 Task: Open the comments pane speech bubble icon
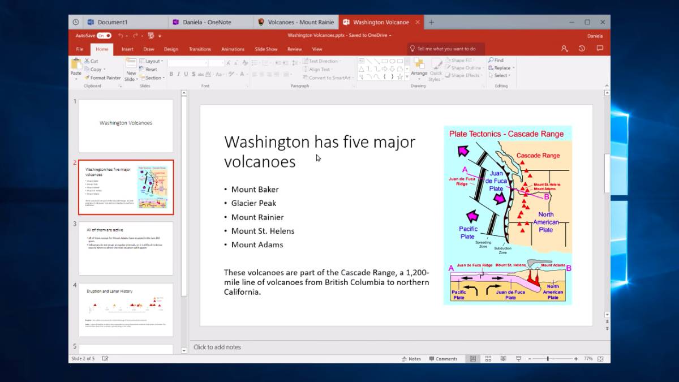600,49
